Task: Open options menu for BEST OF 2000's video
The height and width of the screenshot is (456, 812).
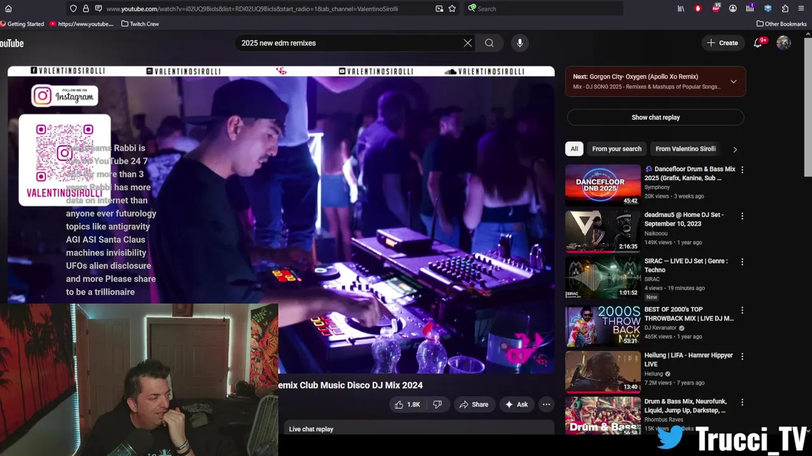Action: point(742,310)
